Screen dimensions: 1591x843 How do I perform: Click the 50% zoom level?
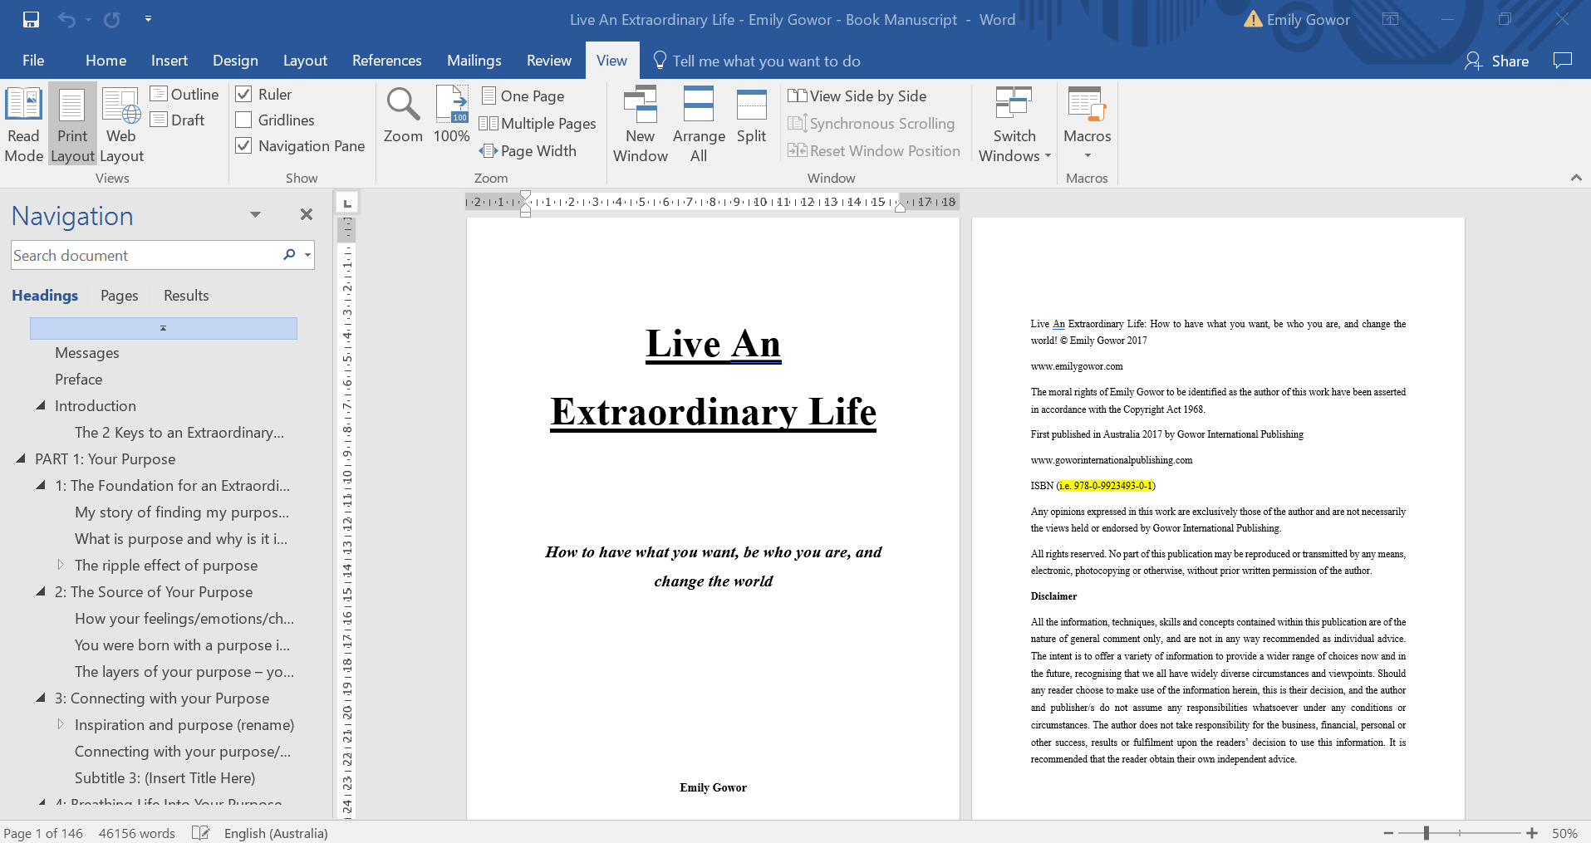point(1564,833)
